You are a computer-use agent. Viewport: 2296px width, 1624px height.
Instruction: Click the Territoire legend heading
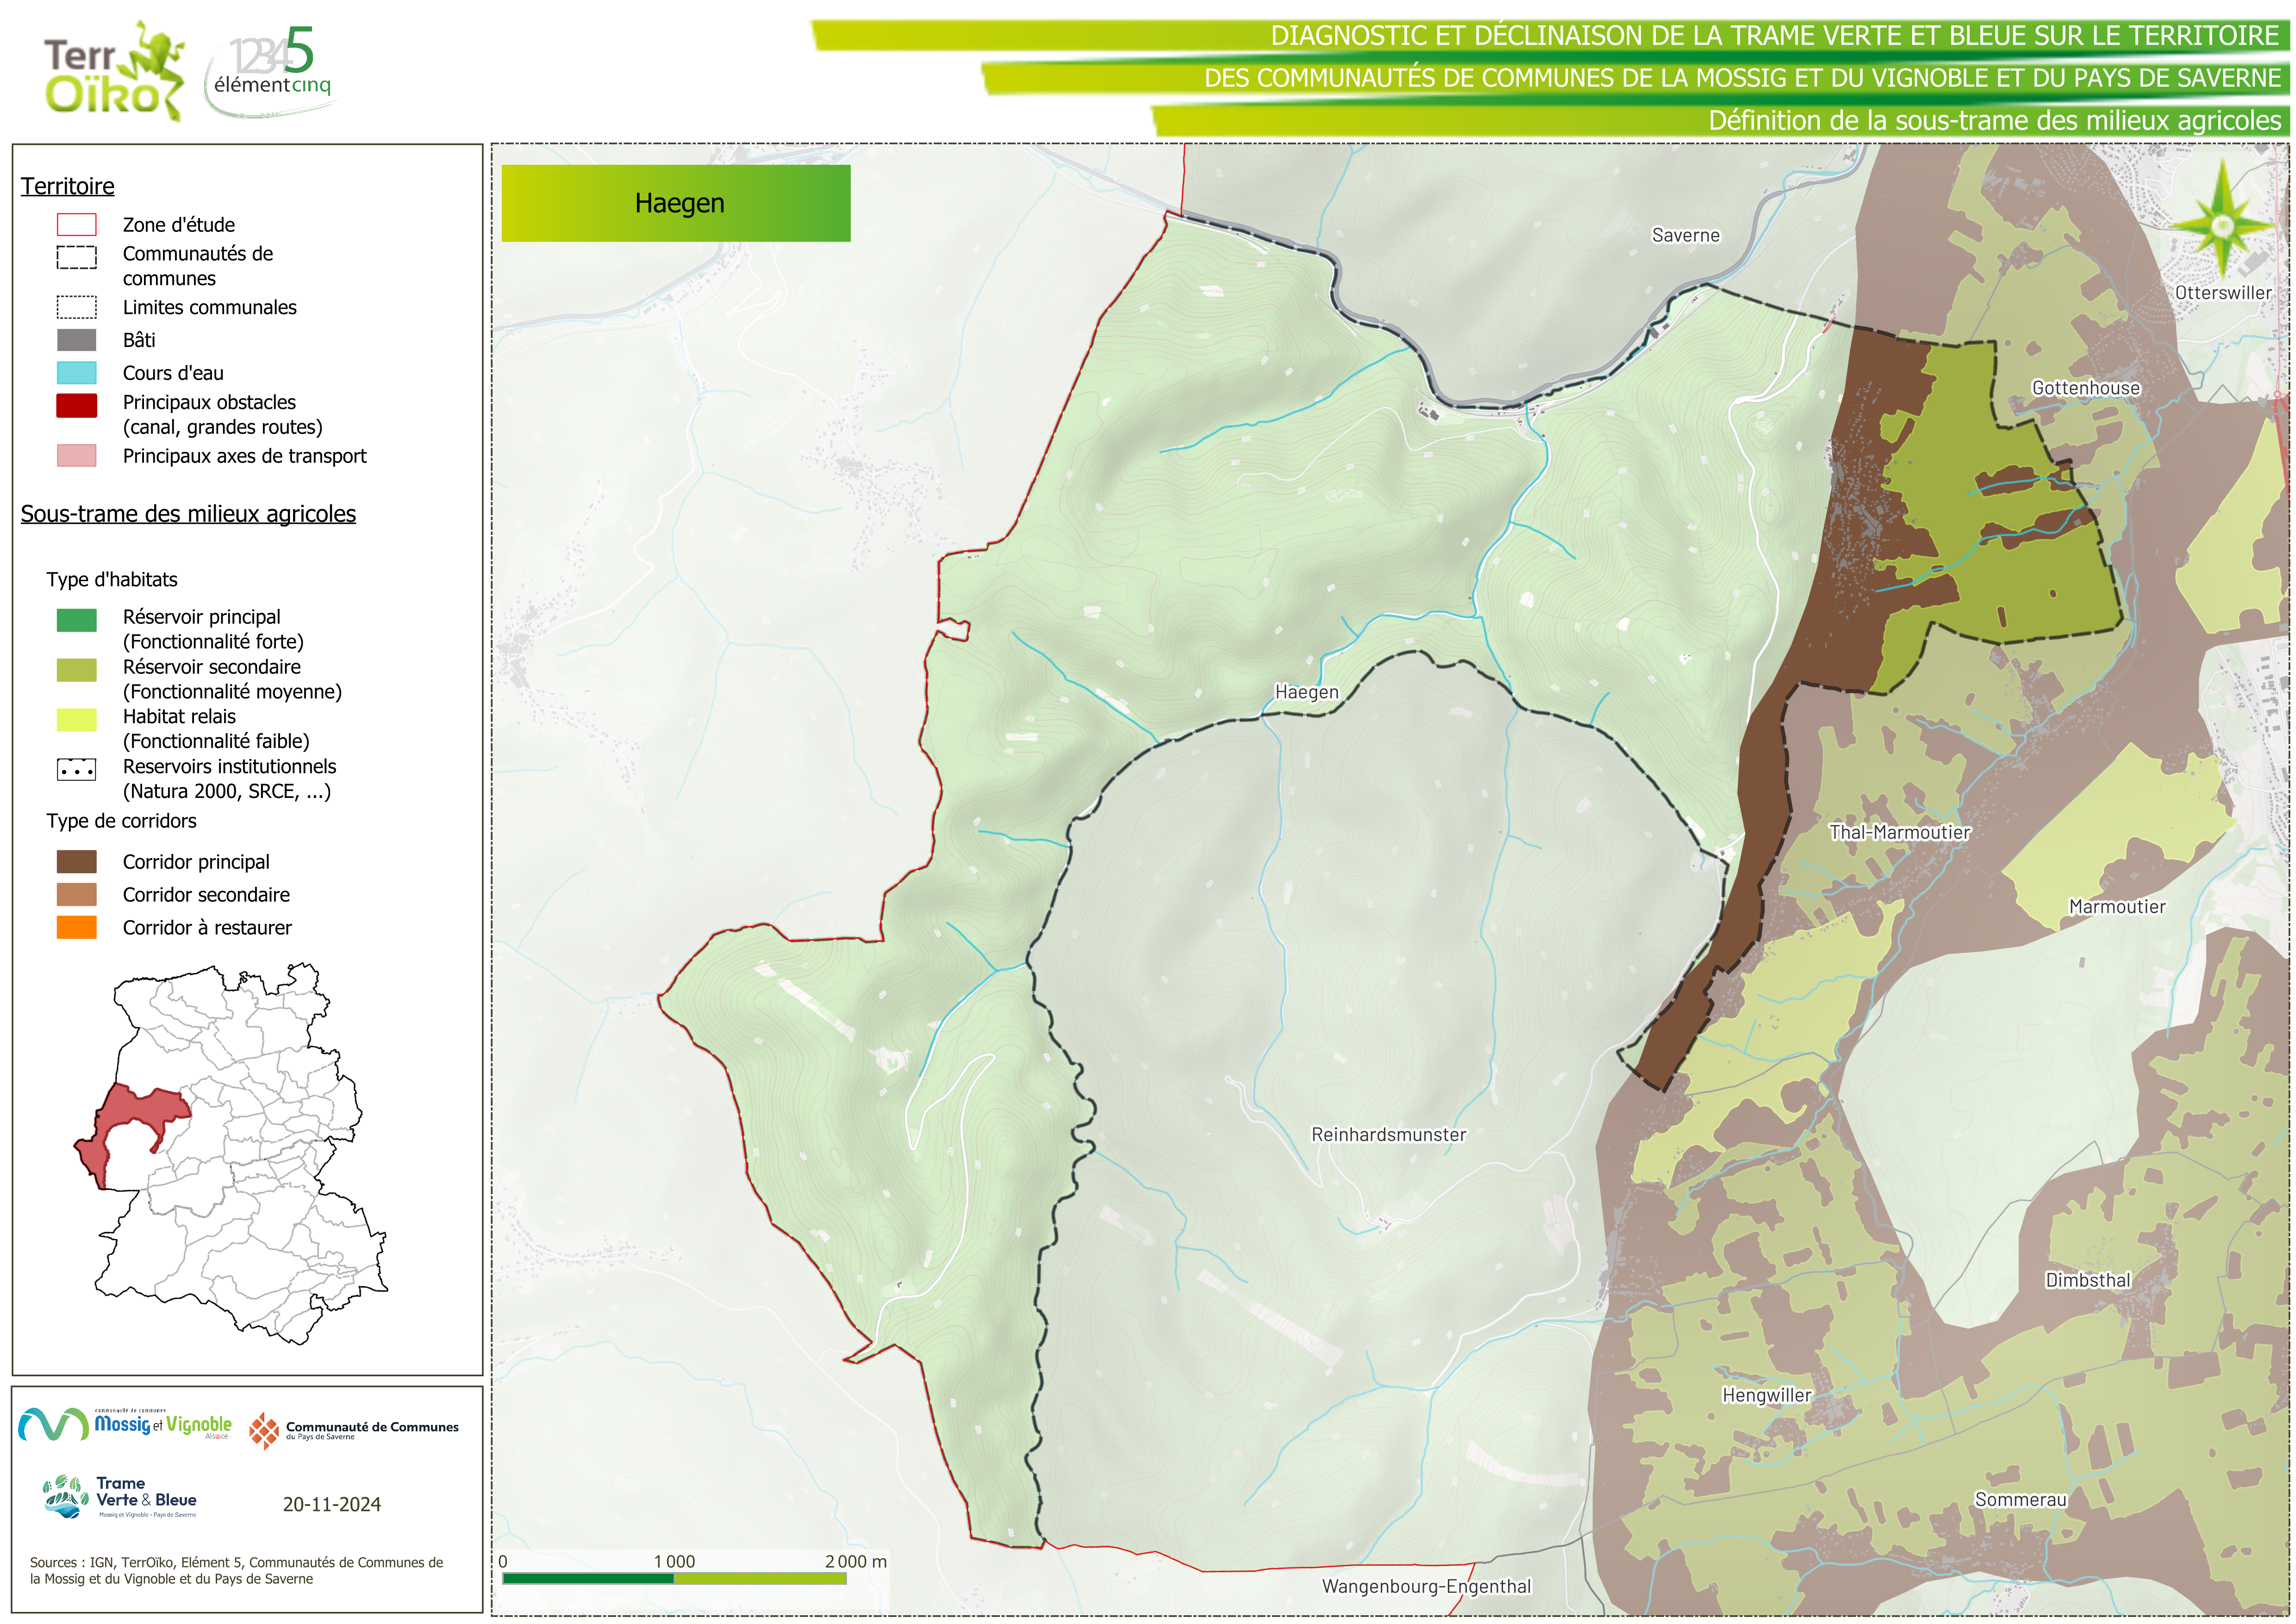pyautogui.click(x=67, y=186)
